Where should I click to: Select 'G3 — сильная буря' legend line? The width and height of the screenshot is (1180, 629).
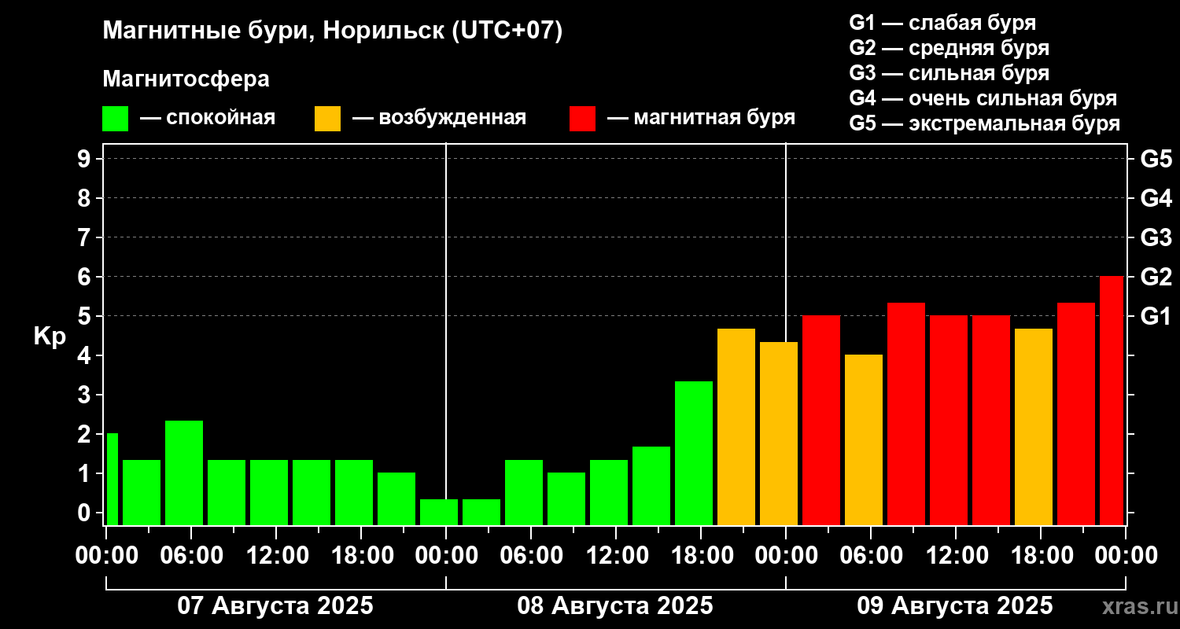950,73
